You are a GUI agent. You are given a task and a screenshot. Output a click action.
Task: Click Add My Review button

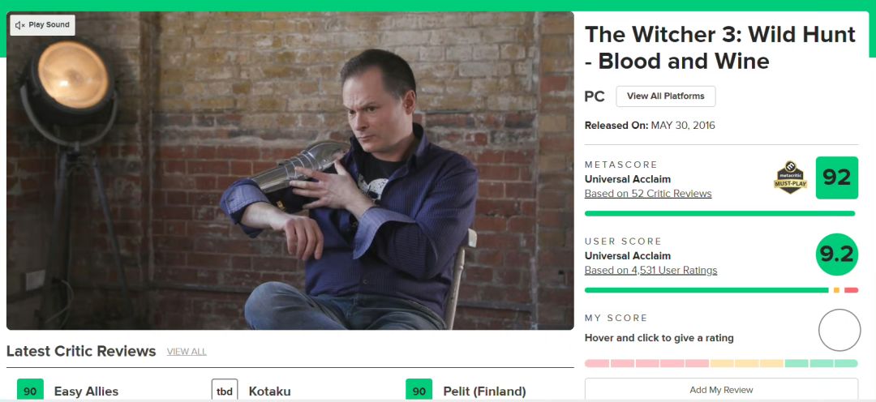(x=720, y=390)
